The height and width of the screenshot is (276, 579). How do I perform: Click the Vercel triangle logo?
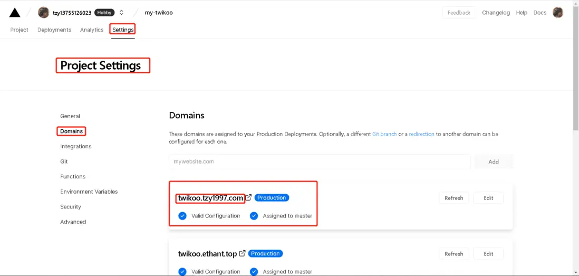(15, 13)
